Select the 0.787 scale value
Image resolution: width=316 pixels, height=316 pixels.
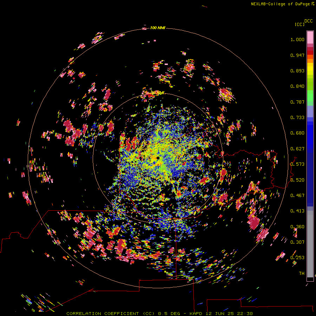point(297,102)
